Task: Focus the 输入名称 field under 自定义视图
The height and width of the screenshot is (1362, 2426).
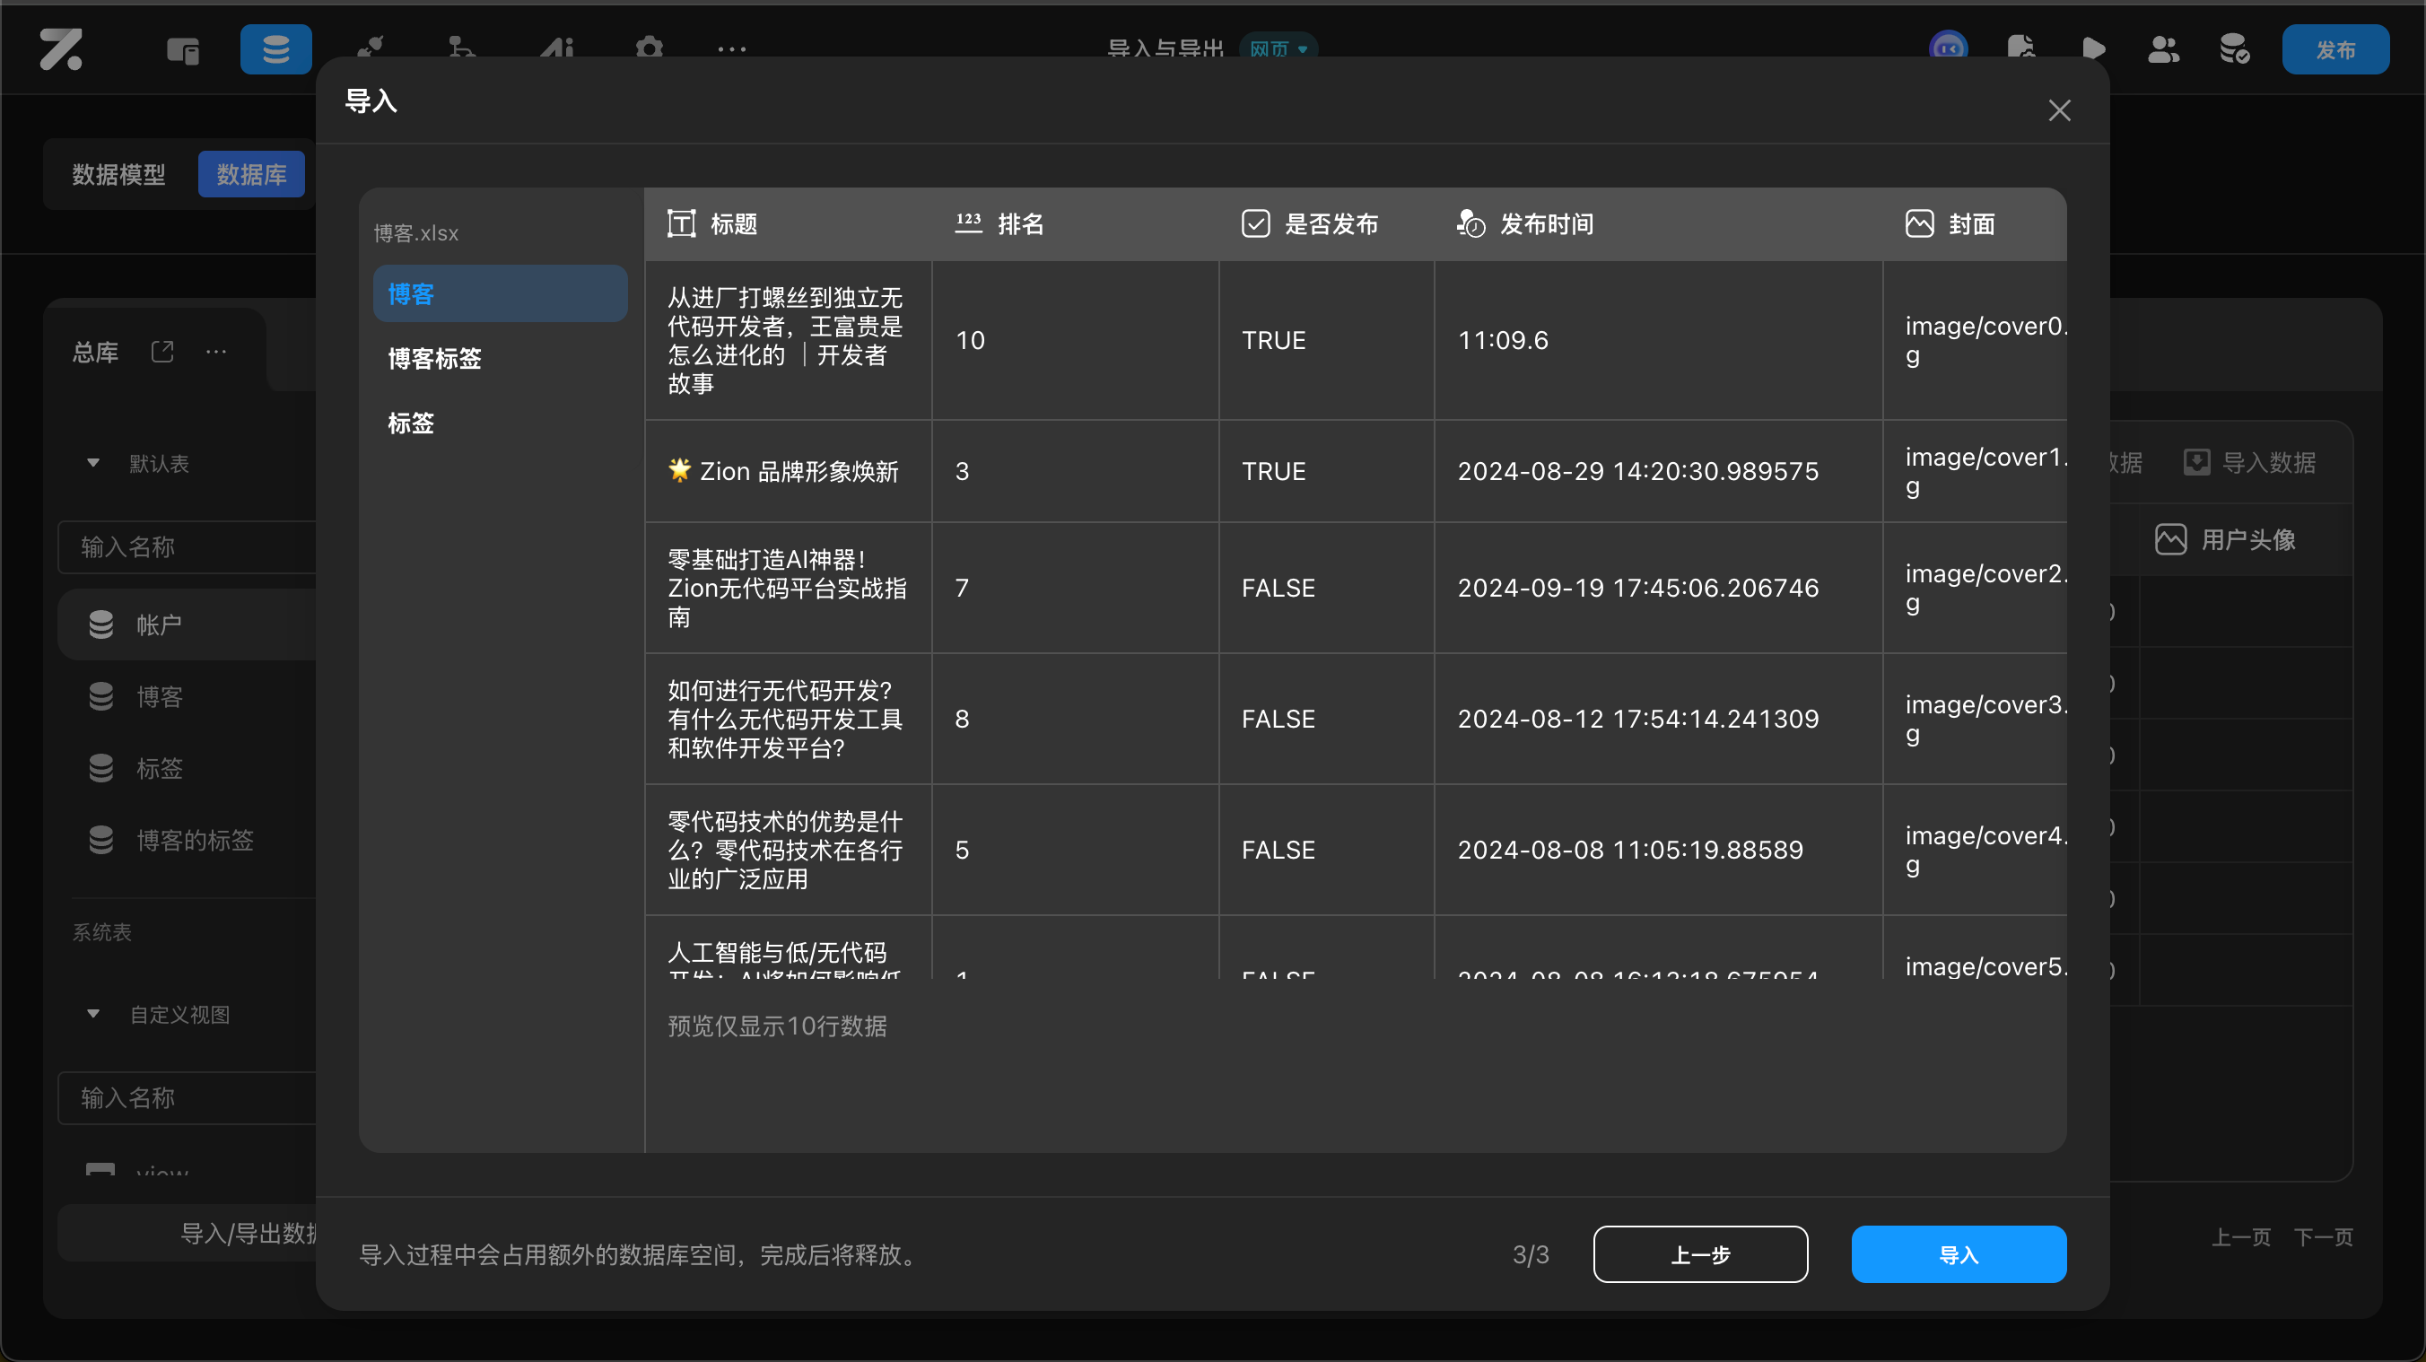Action: (187, 1098)
